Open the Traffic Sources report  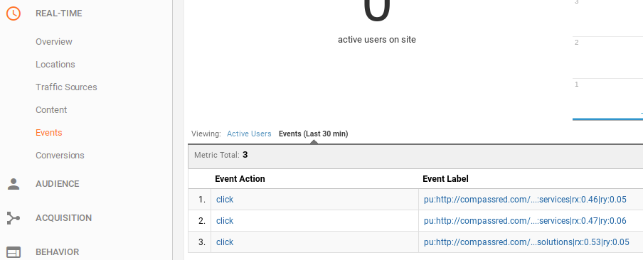pyautogui.click(x=66, y=87)
